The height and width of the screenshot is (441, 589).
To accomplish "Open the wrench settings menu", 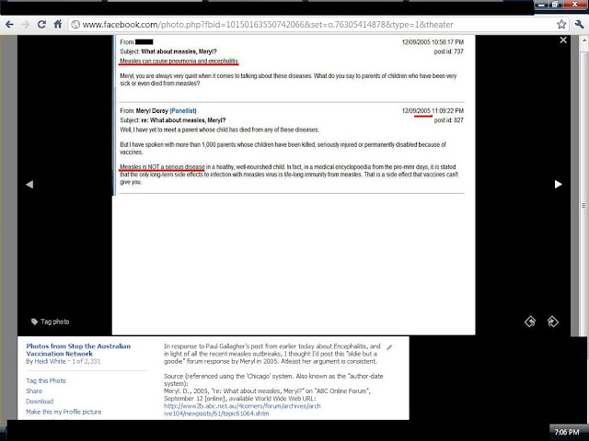I will [x=579, y=25].
